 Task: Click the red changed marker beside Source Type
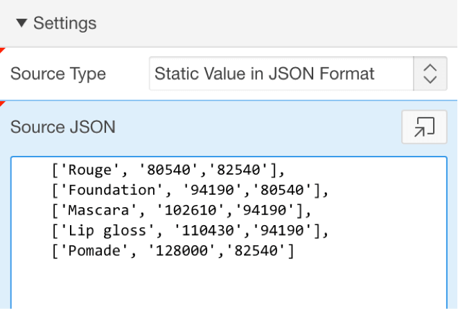(2, 51)
